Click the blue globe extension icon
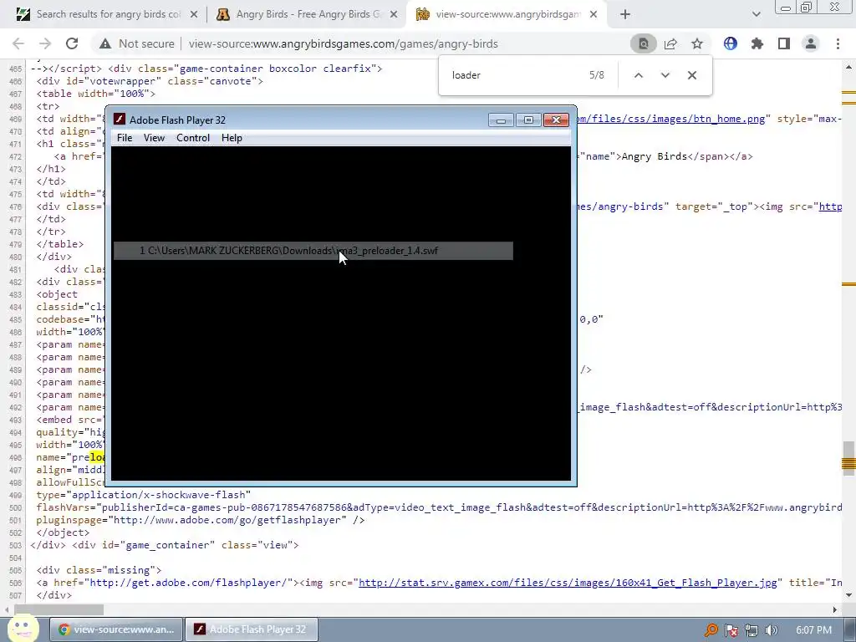This screenshot has width=856, height=642. (x=731, y=43)
